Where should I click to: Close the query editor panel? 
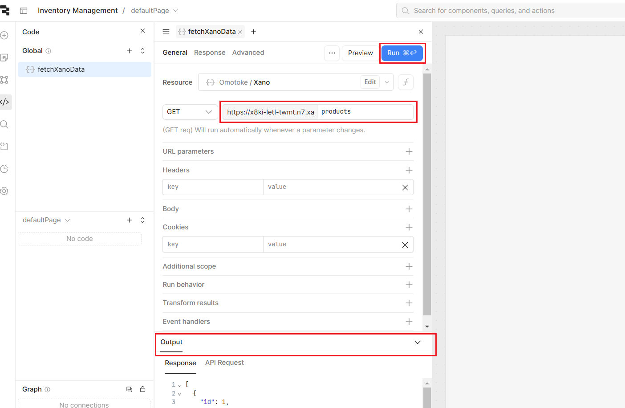[x=421, y=32]
